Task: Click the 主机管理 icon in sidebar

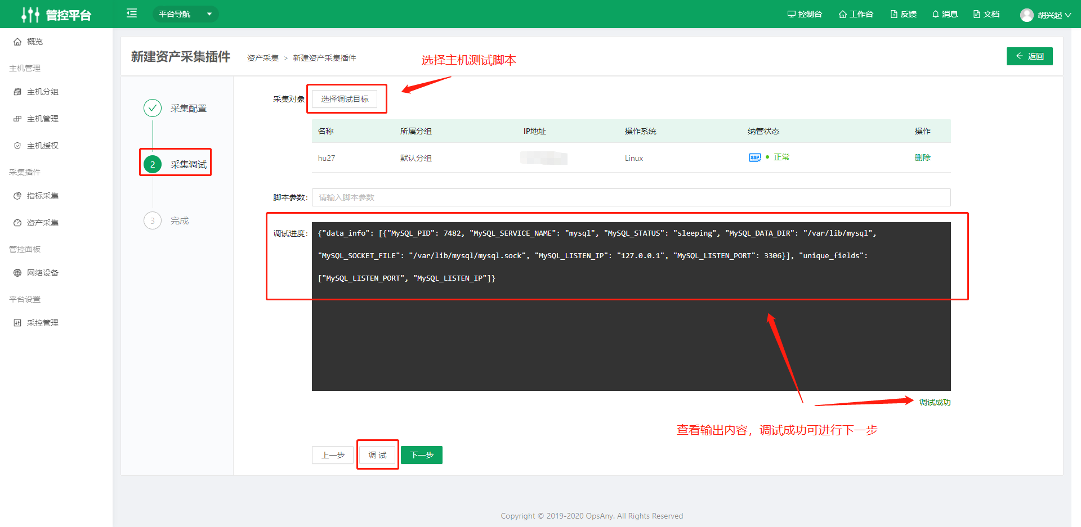Action: [17, 119]
